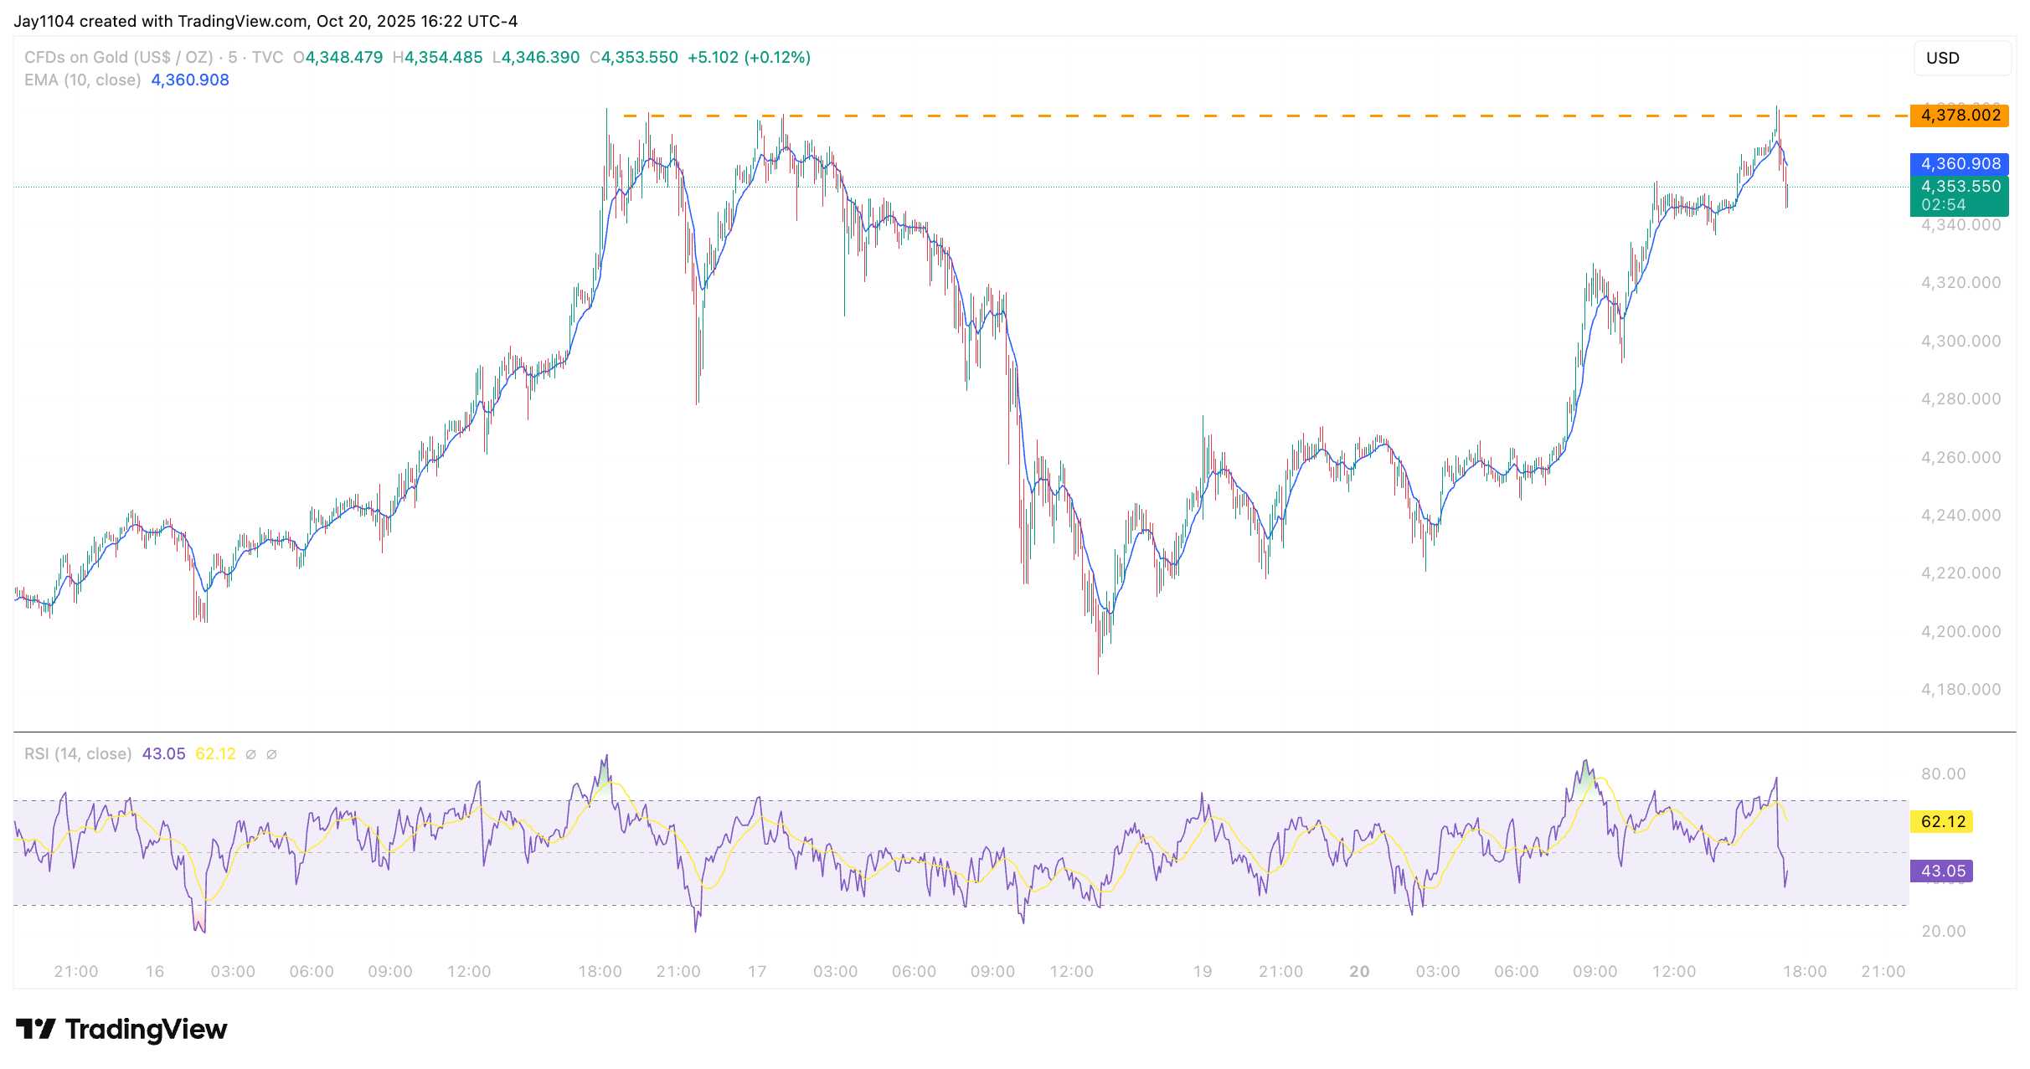Select the EMA (10, close) indicator legend
2030x1069 pixels.
pos(82,80)
